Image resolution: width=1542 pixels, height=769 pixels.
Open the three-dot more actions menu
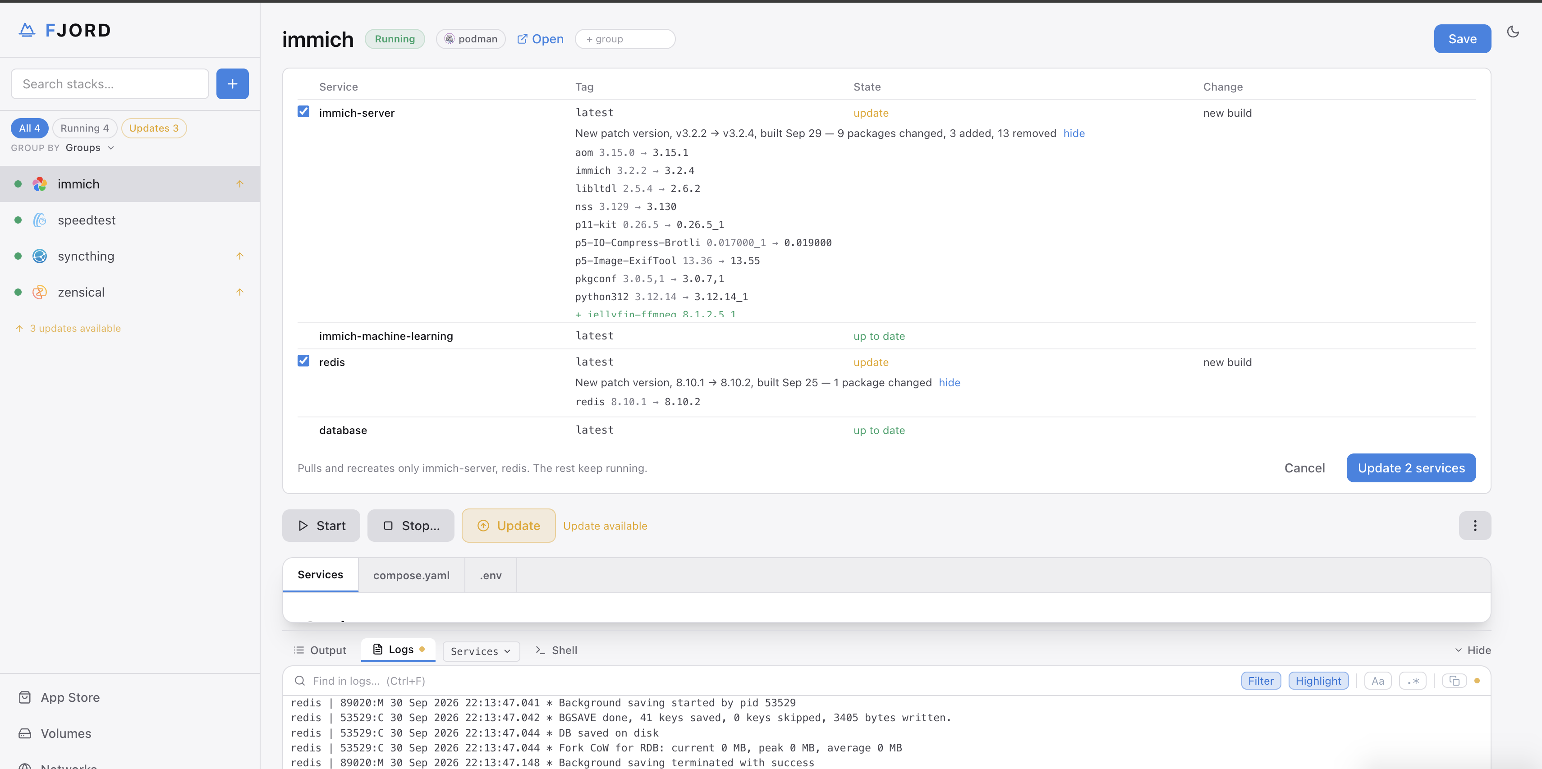pyautogui.click(x=1474, y=526)
